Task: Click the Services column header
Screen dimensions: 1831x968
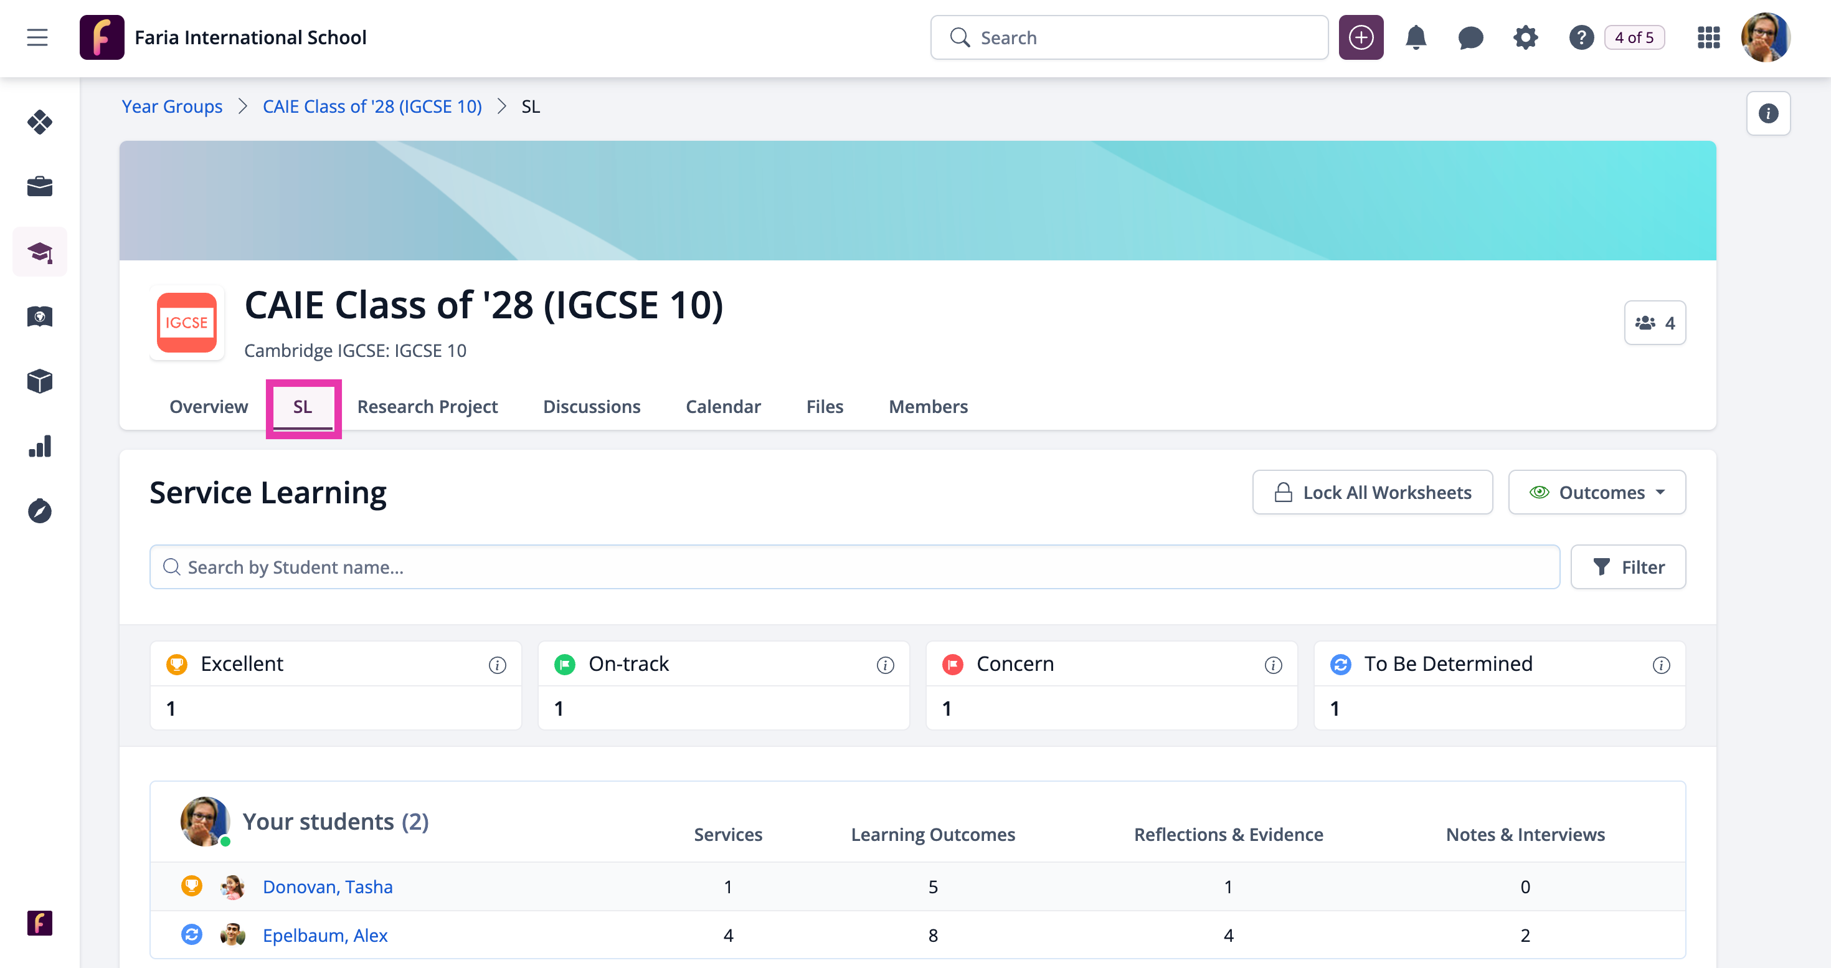Action: click(x=728, y=834)
